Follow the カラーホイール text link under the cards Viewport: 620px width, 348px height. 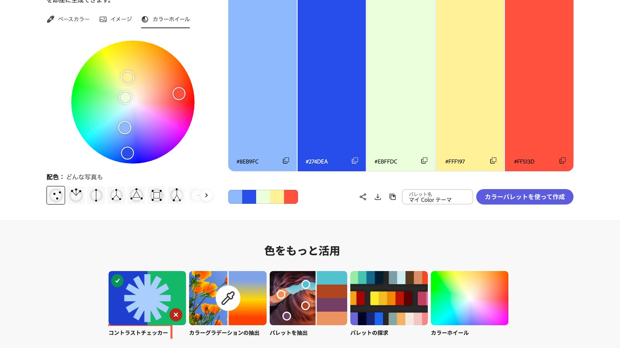[450, 333]
